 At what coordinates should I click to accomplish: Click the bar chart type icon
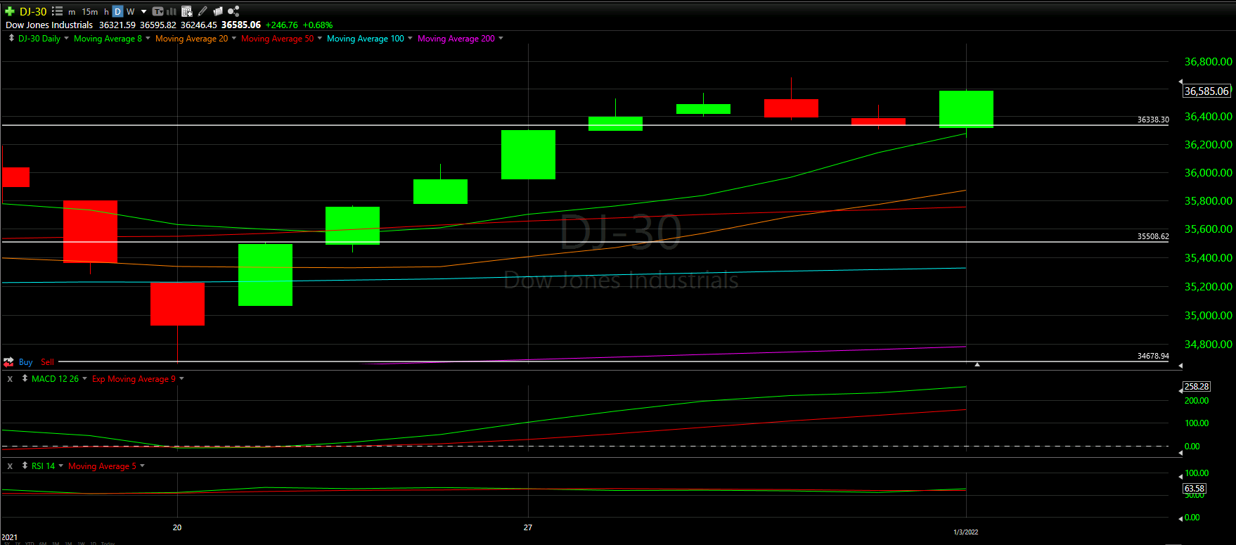(x=172, y=11)
